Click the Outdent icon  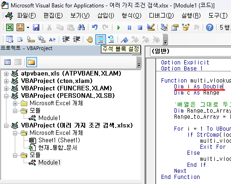(76, 39)
